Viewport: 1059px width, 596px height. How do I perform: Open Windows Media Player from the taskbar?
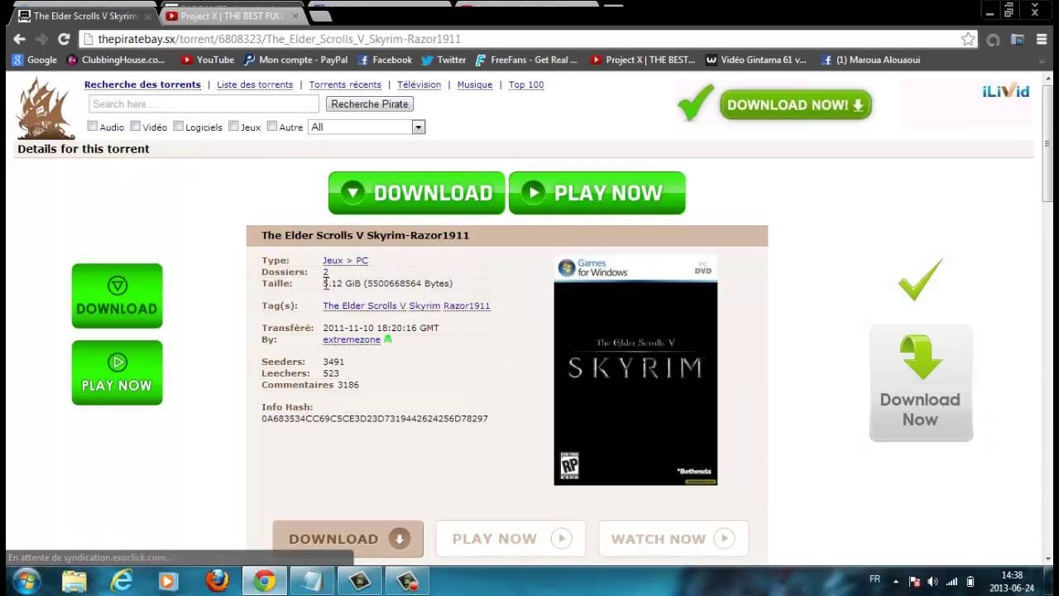point(169,581)
